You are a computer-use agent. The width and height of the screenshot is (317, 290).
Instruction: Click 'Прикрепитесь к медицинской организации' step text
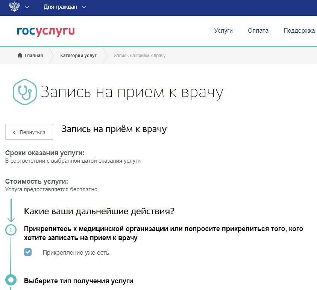(164, 233)
